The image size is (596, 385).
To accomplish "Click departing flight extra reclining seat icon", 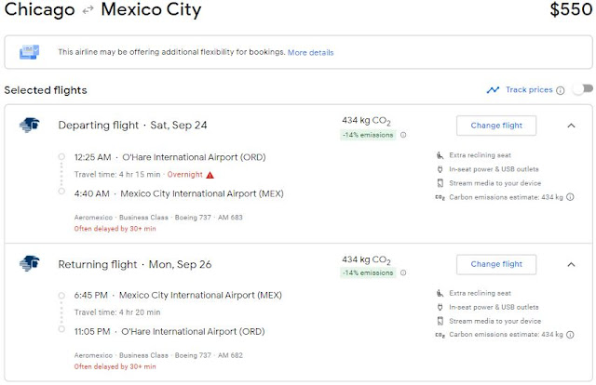I will click(x=440, y=154).
